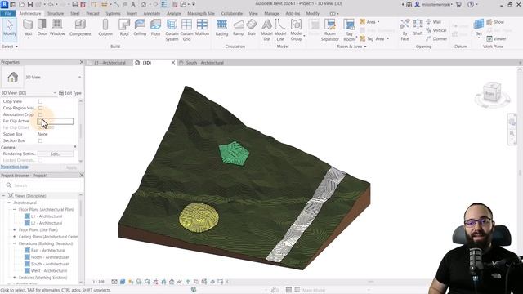Click the Print icon in quick access toolbar
The height and width of the screenshot is (294, 523).
tap(75, 4)
